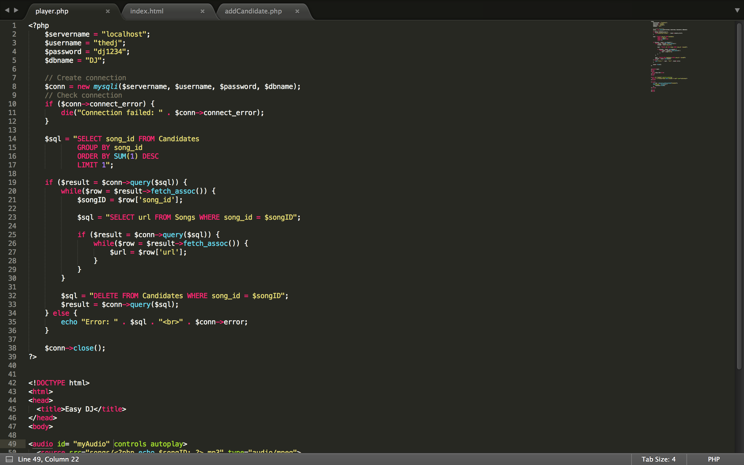Click the close() call on line 38

pyautogui.click(x=87, y=348)
